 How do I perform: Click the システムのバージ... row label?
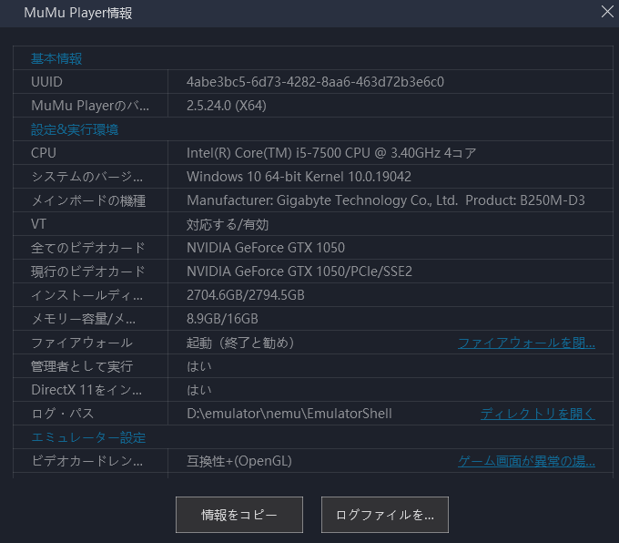pos(86,177)
